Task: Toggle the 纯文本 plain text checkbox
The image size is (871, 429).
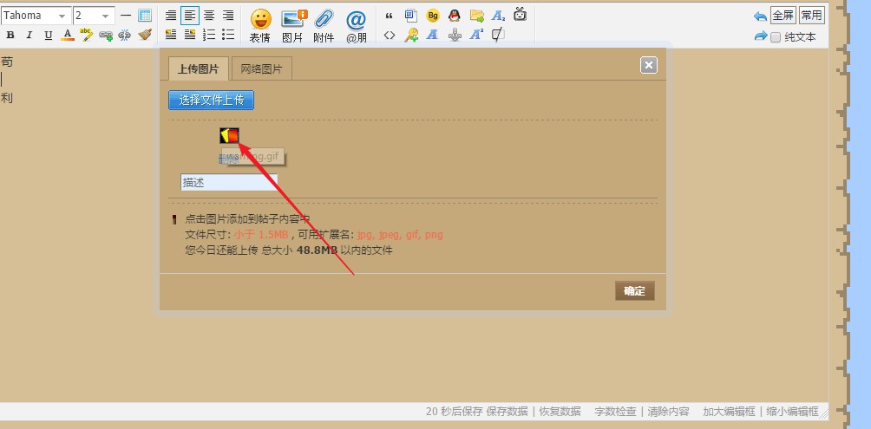Action: 776,37
